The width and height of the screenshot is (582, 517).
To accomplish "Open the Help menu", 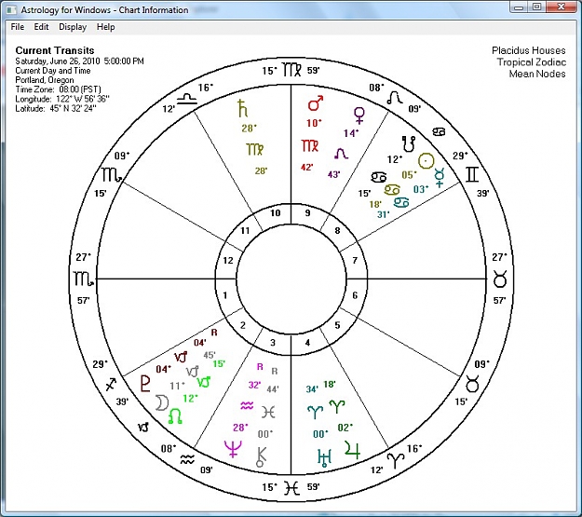I will point(106,27).
